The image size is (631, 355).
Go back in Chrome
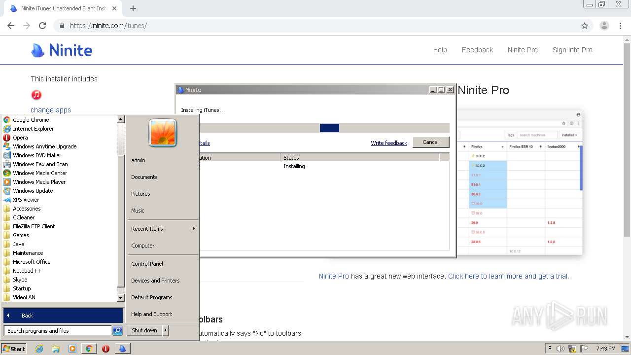(11, 26)
